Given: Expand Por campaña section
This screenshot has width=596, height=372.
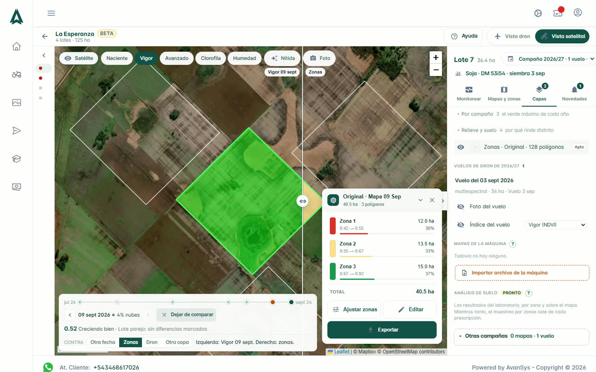Looking at the screenshot, I should pyautogui.click(x=513, y=114).
